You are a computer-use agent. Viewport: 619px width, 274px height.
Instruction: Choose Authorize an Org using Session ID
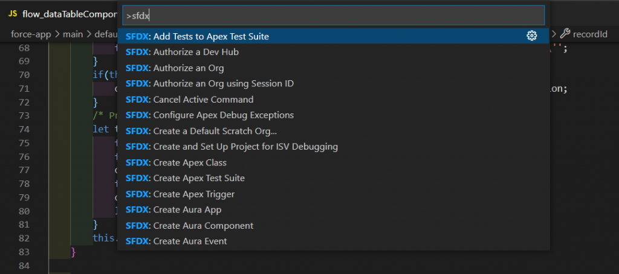[x=209, y=83]
